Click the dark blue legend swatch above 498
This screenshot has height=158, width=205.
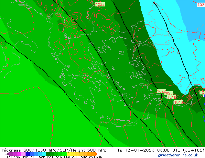27,154
